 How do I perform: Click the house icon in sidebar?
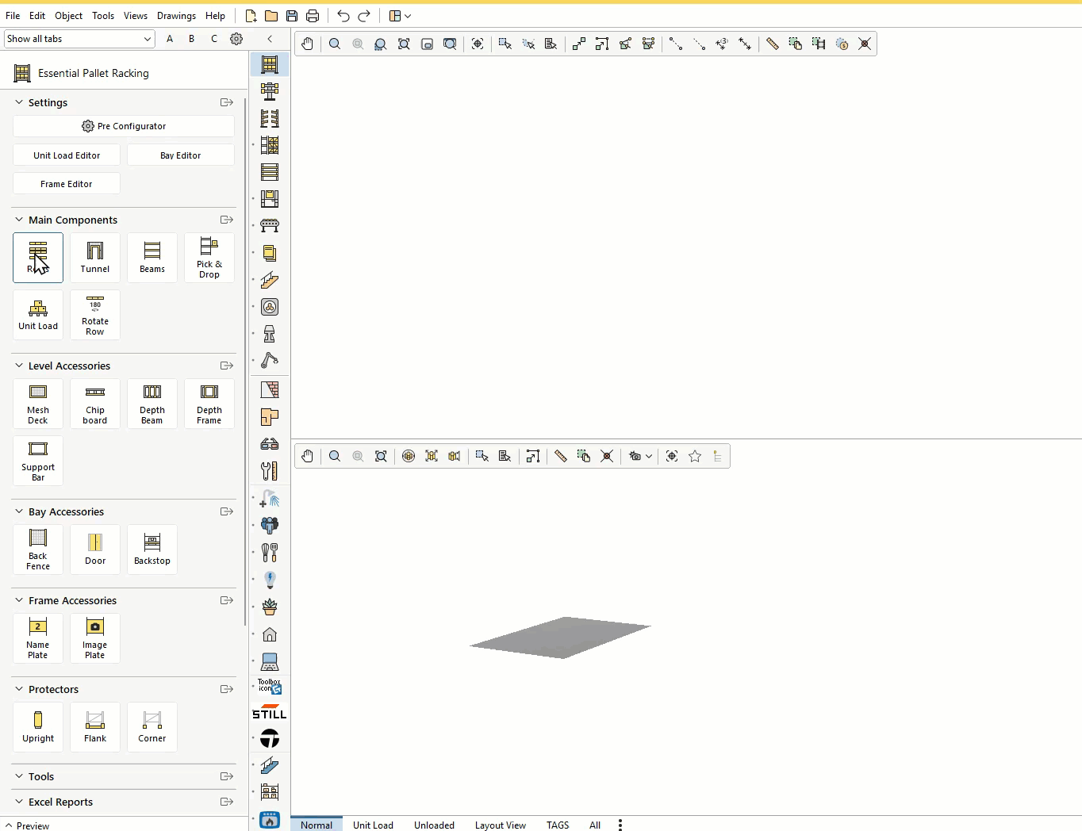pyautogui.click(x=270, y=634)
